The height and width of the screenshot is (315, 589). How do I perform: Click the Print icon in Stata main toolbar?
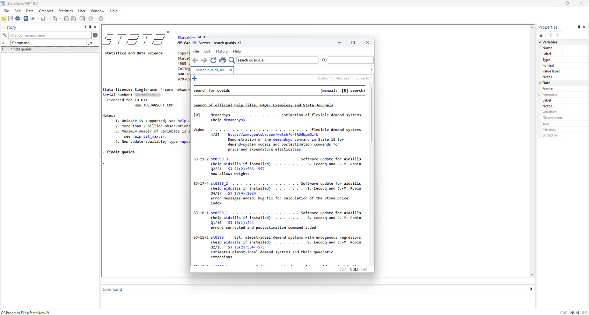click(17, 19)
